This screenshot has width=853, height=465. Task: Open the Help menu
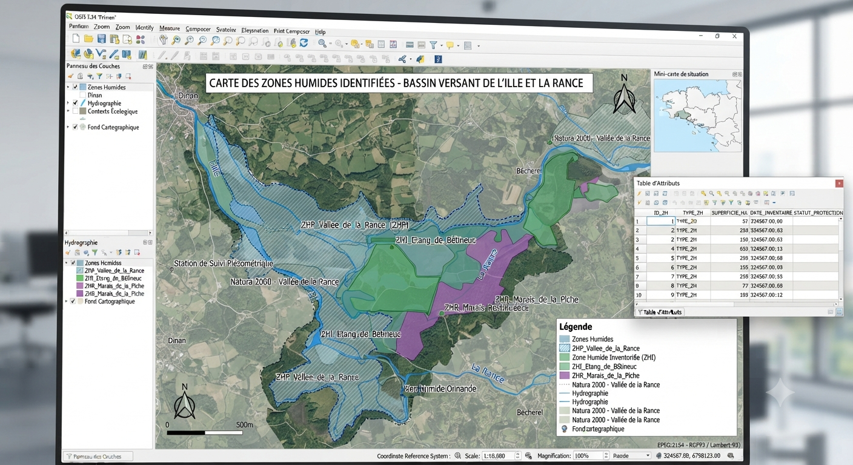point(320,31)
